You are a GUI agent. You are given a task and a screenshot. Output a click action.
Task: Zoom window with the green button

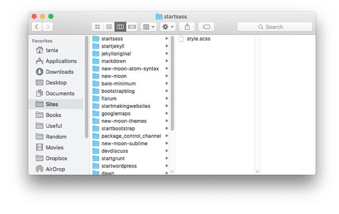coord(51,17)
